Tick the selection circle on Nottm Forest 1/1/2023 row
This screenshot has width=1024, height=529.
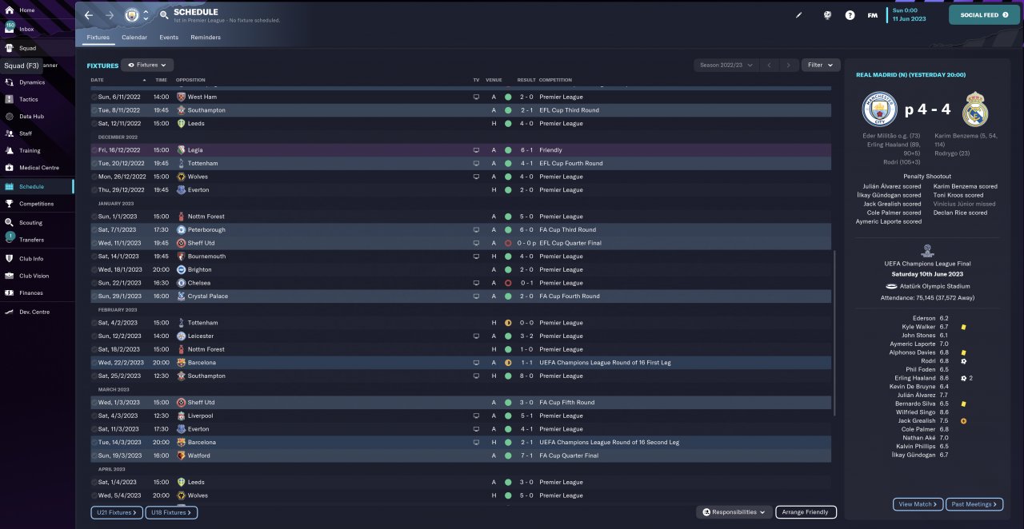(x=94, y=217)
